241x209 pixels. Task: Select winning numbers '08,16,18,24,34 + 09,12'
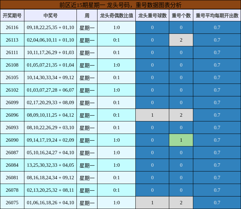[50, 178]
